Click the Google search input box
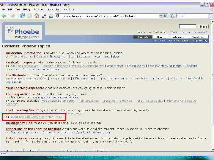The width and height of the screenshot is (214, 160). 192,16
